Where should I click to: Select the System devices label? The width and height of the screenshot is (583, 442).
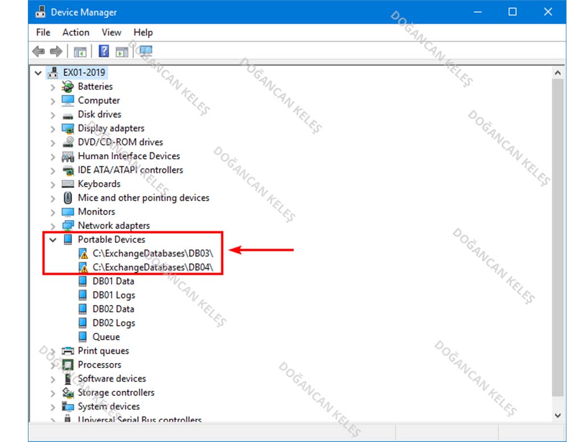(109, 406)
